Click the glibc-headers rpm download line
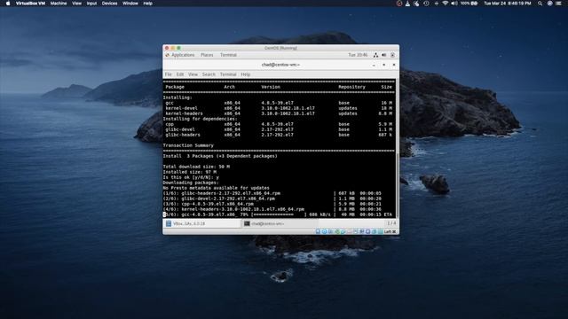Viewport: 568px width, 319px height. pyautogui.click(x=272, y=193)
